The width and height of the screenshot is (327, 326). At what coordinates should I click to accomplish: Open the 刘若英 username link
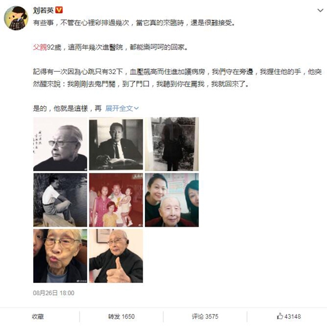coord(43,10)
